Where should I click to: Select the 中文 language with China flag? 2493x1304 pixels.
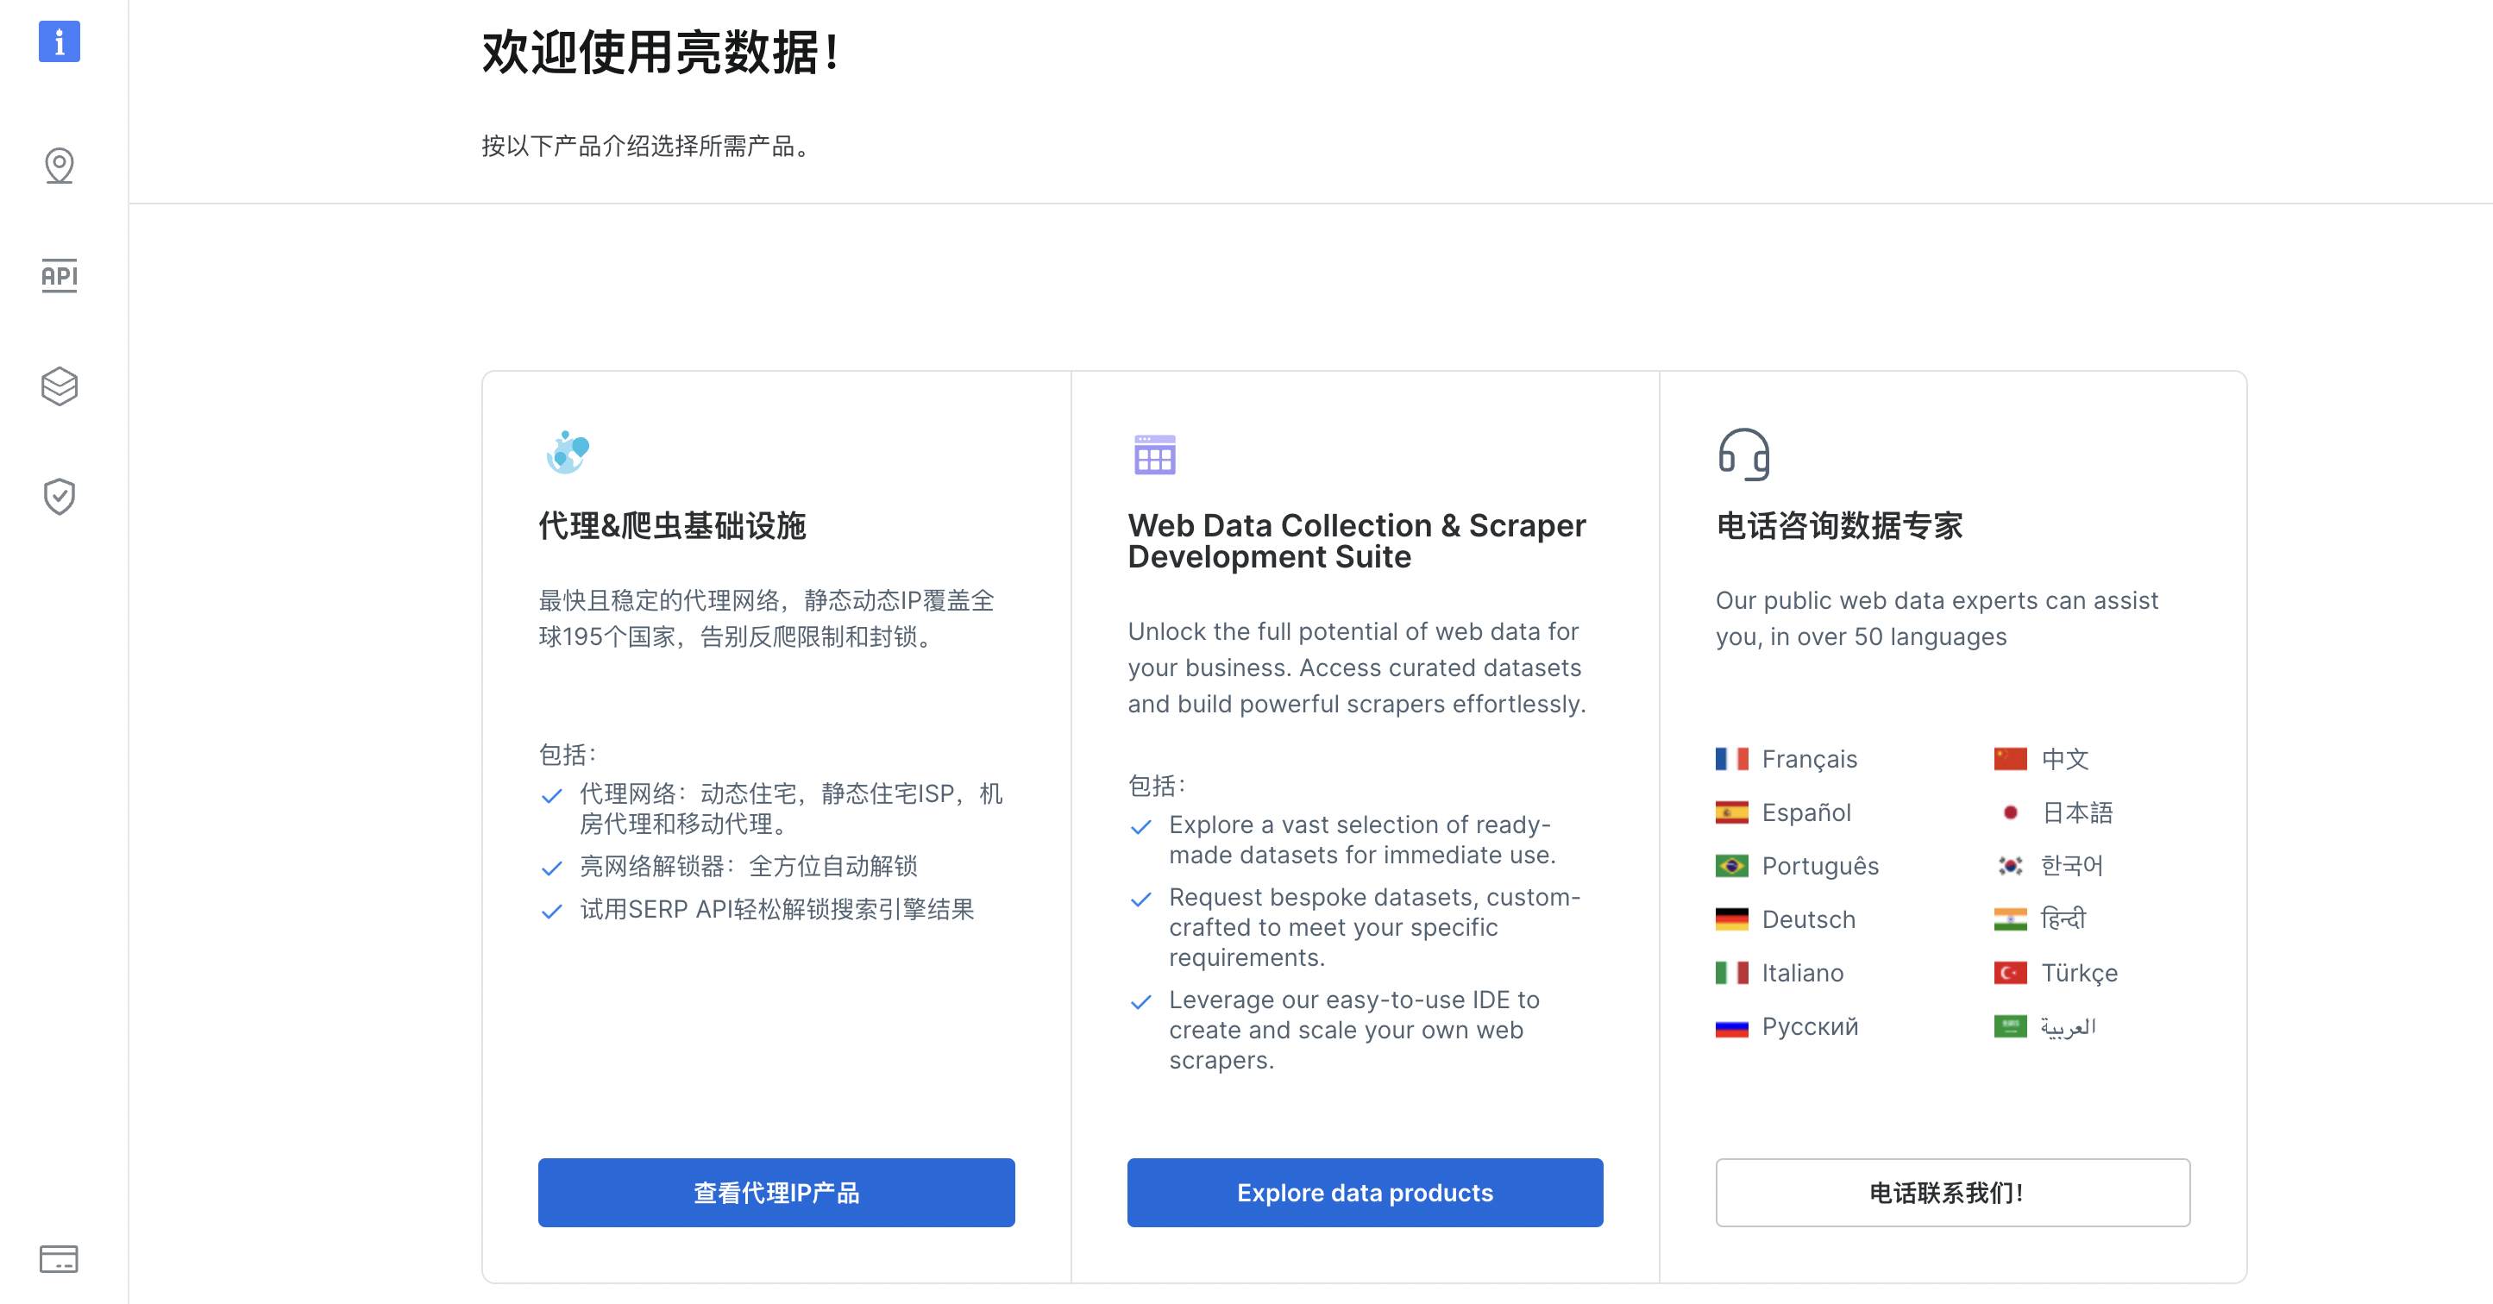[x=2064, y=760]
